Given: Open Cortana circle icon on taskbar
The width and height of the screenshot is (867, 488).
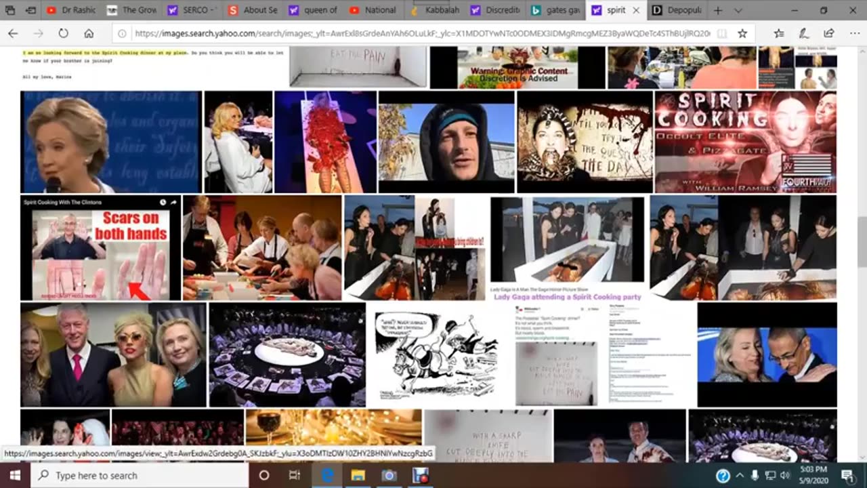Looking at the screenshot, I should (264, 475).
